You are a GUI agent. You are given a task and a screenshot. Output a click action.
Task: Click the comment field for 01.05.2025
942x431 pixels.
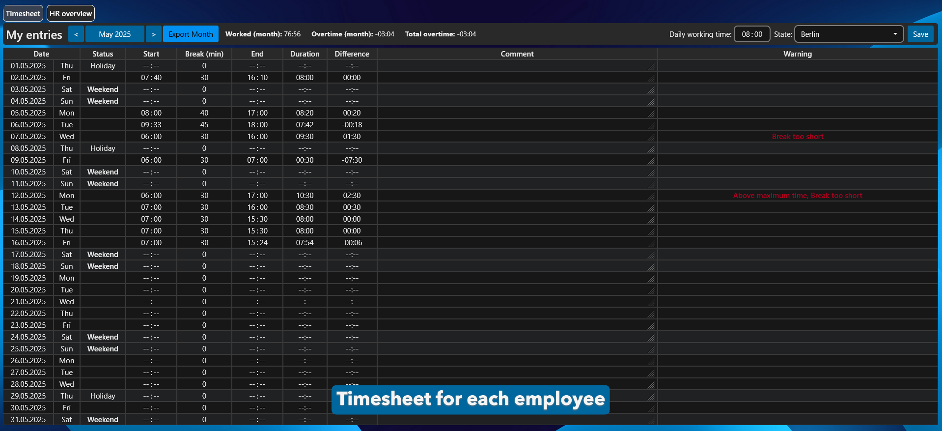pos(517,66)
